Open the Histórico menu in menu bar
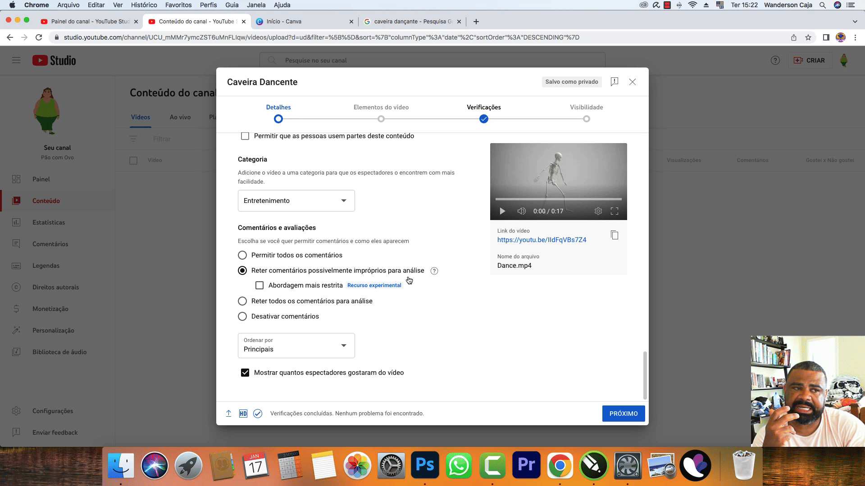Screen dimensions: 865x486 click(x=144, y=5)
